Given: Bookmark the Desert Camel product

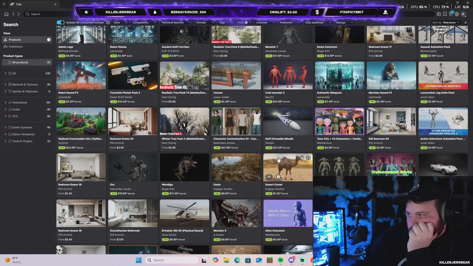Looking at the screenshot, I should [x=308, y=158].
